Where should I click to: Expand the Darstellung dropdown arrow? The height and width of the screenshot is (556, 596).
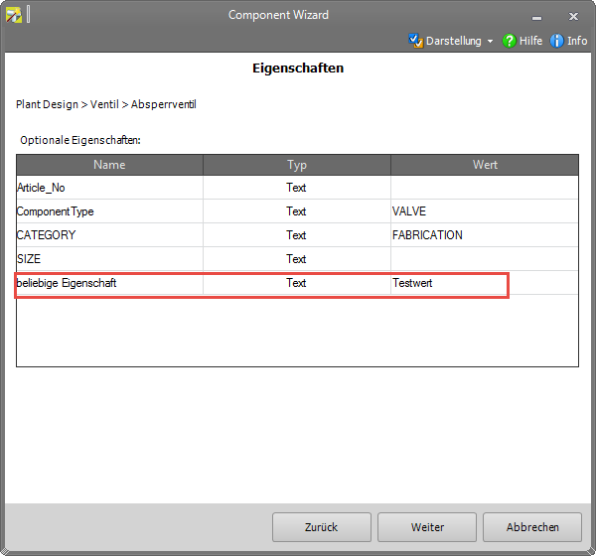(491, 42)
